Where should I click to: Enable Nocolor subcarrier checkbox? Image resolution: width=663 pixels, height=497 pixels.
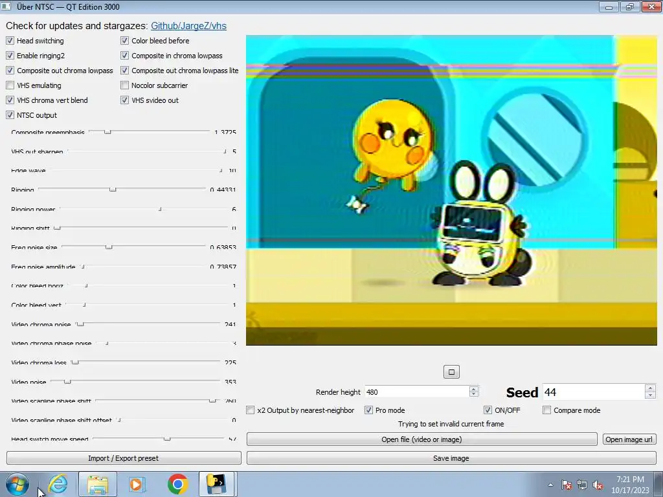(124, 85)
